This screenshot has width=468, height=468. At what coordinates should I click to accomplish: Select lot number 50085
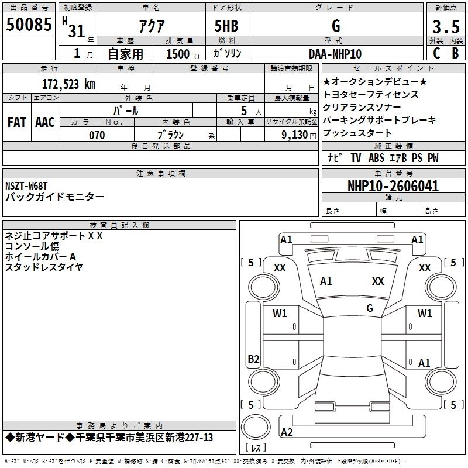pyautogui.click(x=29, y=25)
